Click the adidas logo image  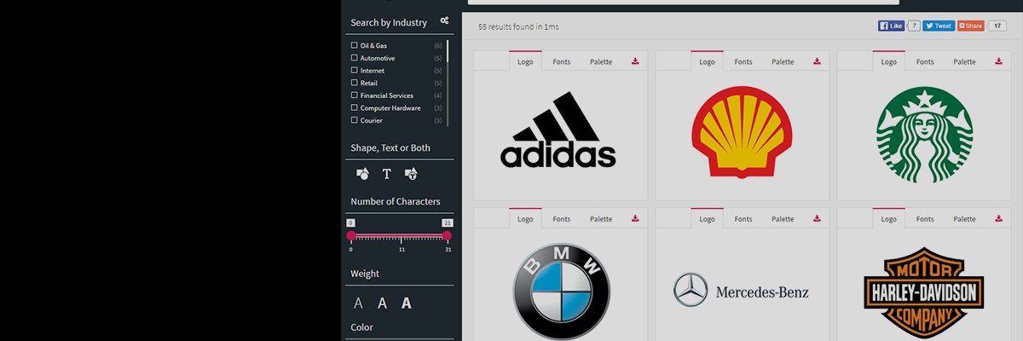pos(558,130)
